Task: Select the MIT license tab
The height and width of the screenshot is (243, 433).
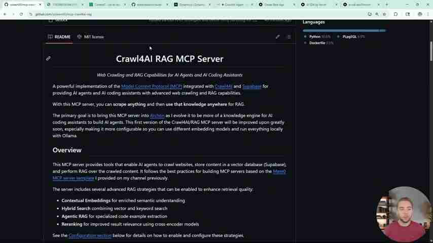Action: pos(91,36)
